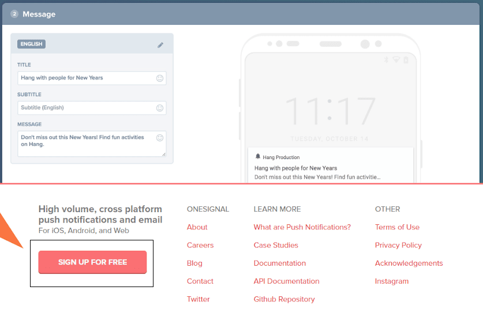
Task: Open the Github Repository link
Action: coord(284,299)
